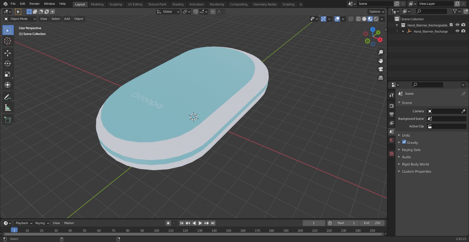Open the timeline Keying menu
This screenshot has width=469, height=242.
coord(42,223)
